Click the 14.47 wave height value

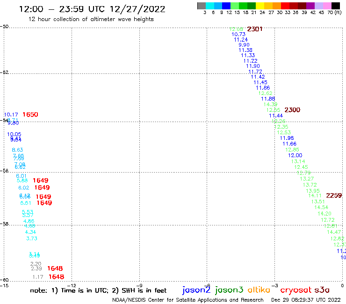tap(334, 232)
